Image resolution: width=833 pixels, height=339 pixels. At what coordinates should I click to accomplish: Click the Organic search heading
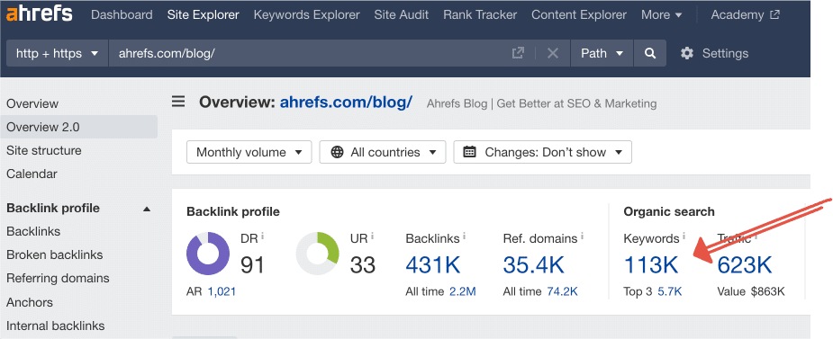click(669, 211)
